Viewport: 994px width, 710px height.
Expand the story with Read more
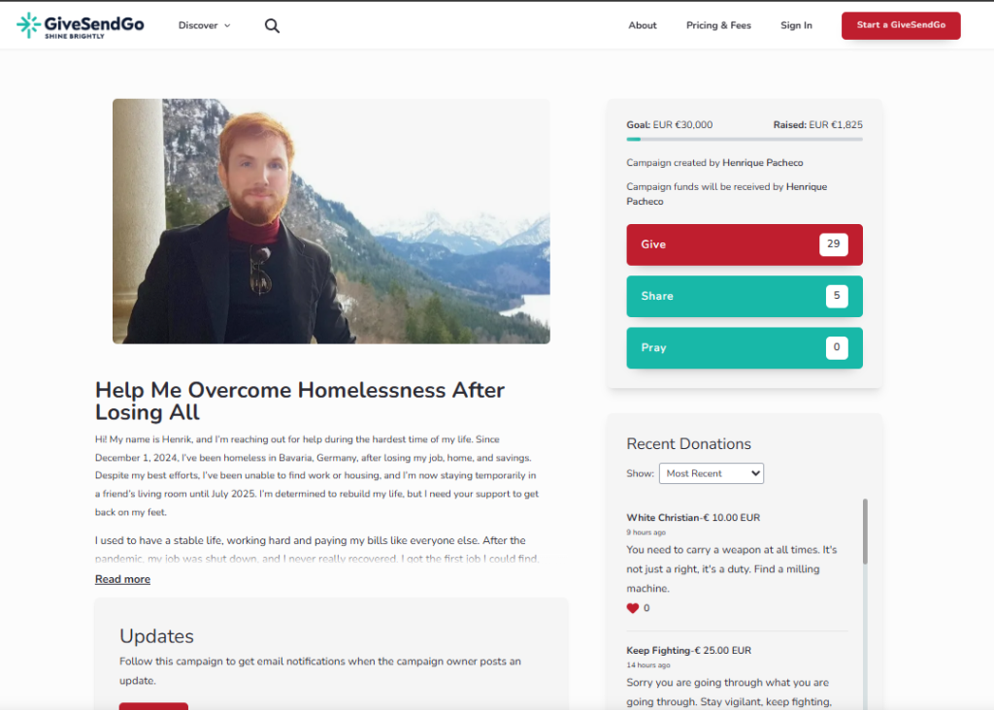[122, 579]
